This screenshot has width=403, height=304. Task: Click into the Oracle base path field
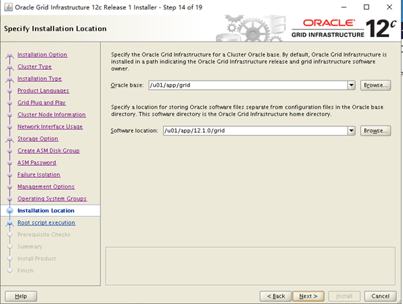point(248,85)
